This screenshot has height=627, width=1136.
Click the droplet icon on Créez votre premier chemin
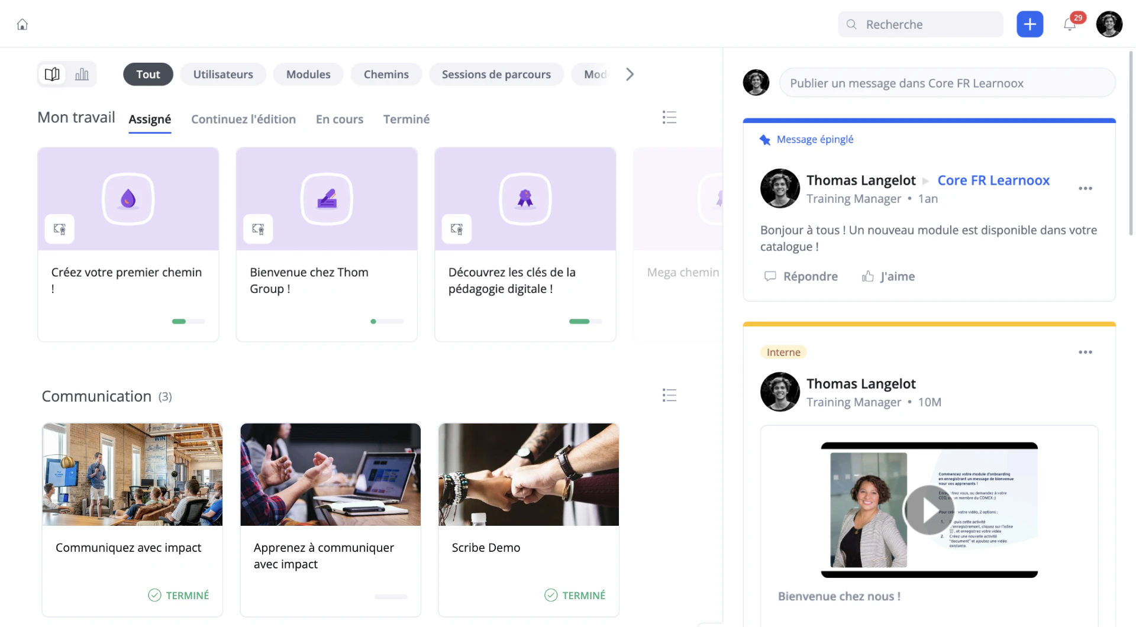(x=128, y=199)
